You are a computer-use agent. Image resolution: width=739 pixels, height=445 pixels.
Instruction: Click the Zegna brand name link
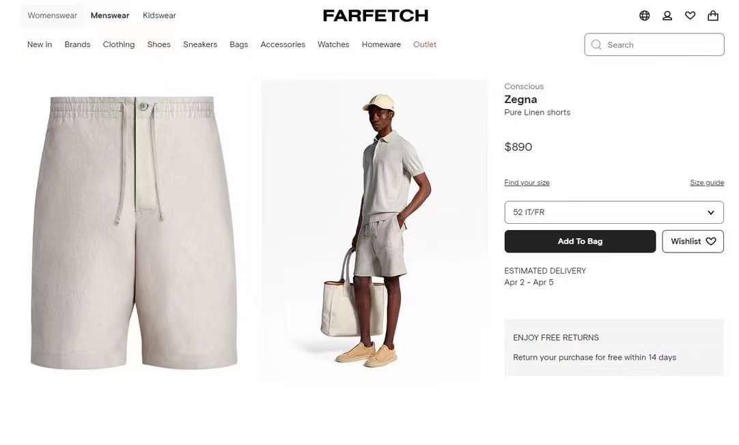(520, 100)
